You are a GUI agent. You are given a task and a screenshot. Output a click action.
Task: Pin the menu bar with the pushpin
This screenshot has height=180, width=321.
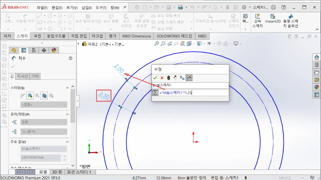click(125, 7)
